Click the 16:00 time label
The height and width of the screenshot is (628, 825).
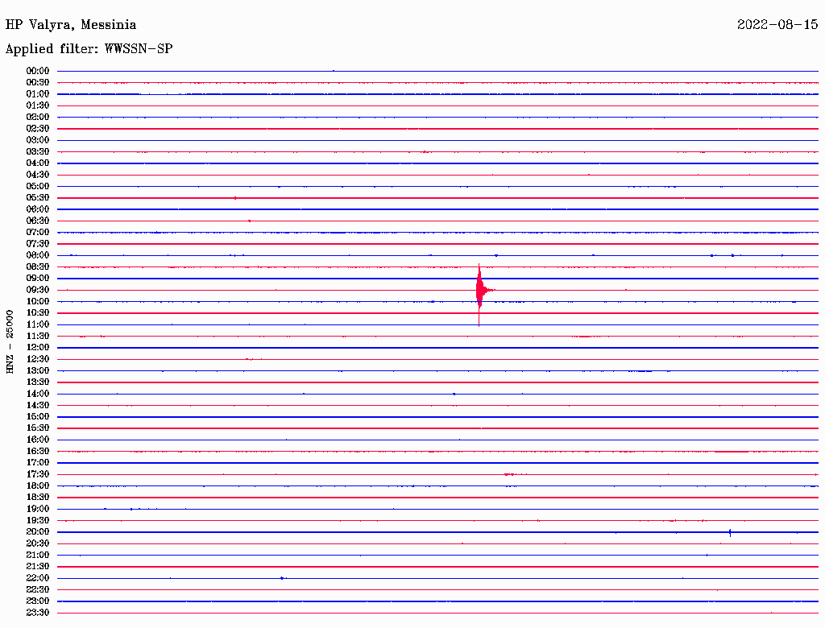[x=37, y=440]
